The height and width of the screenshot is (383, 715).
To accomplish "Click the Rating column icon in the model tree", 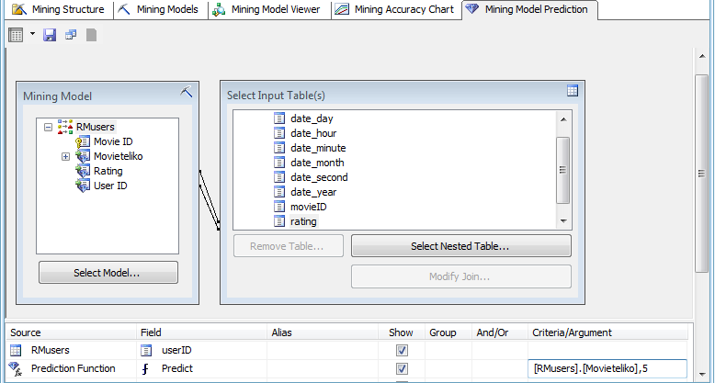I will [x=83, y=172].
